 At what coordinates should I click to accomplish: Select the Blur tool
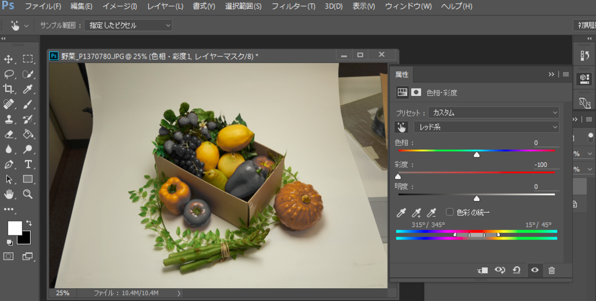[x=8, y=149]
